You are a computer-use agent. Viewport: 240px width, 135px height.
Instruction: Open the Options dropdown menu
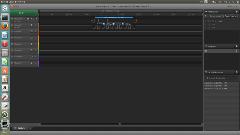pyautogui.click(x=232, y=6)
